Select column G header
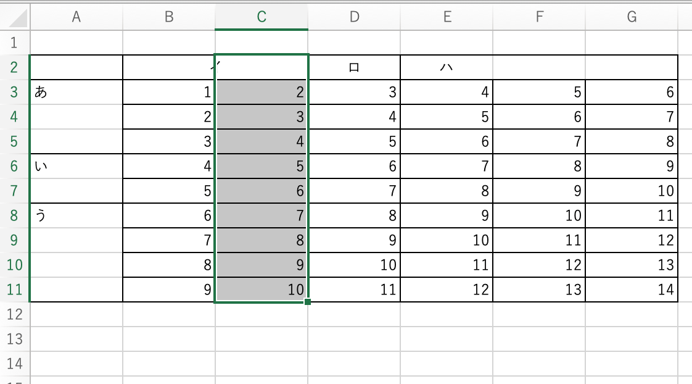692x384 pixels. [632, 17]
